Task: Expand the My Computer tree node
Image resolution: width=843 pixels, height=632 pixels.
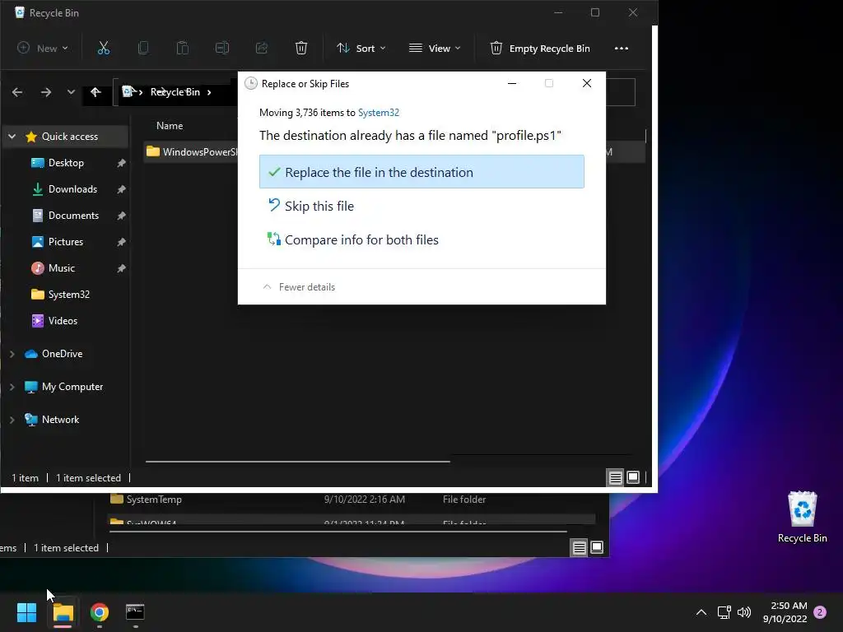Action: tap(12, 387)
